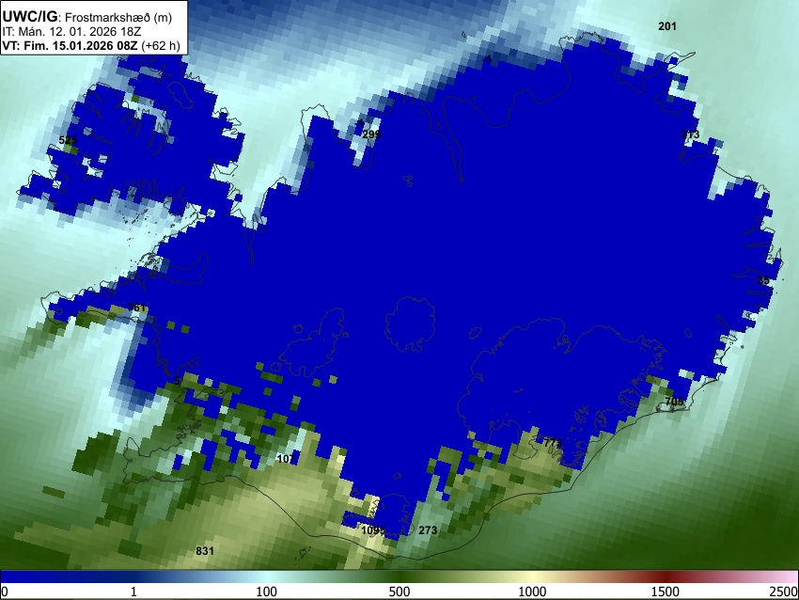
Task: Click the station value 705 in the southeast
Action: coord(674,402)
